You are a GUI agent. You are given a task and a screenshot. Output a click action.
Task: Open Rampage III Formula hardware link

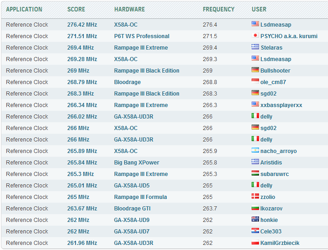tap(141, 197)
